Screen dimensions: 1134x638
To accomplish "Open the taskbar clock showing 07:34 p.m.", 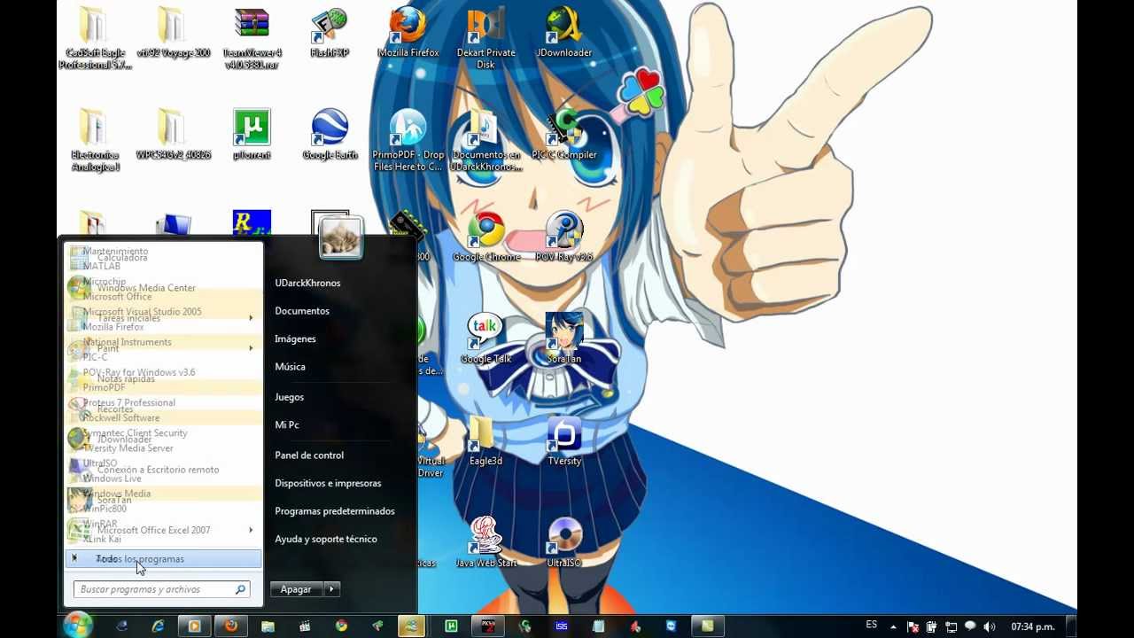I will (x=1032, y=626).
